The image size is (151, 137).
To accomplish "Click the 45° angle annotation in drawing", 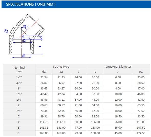I will pos(25,26).
